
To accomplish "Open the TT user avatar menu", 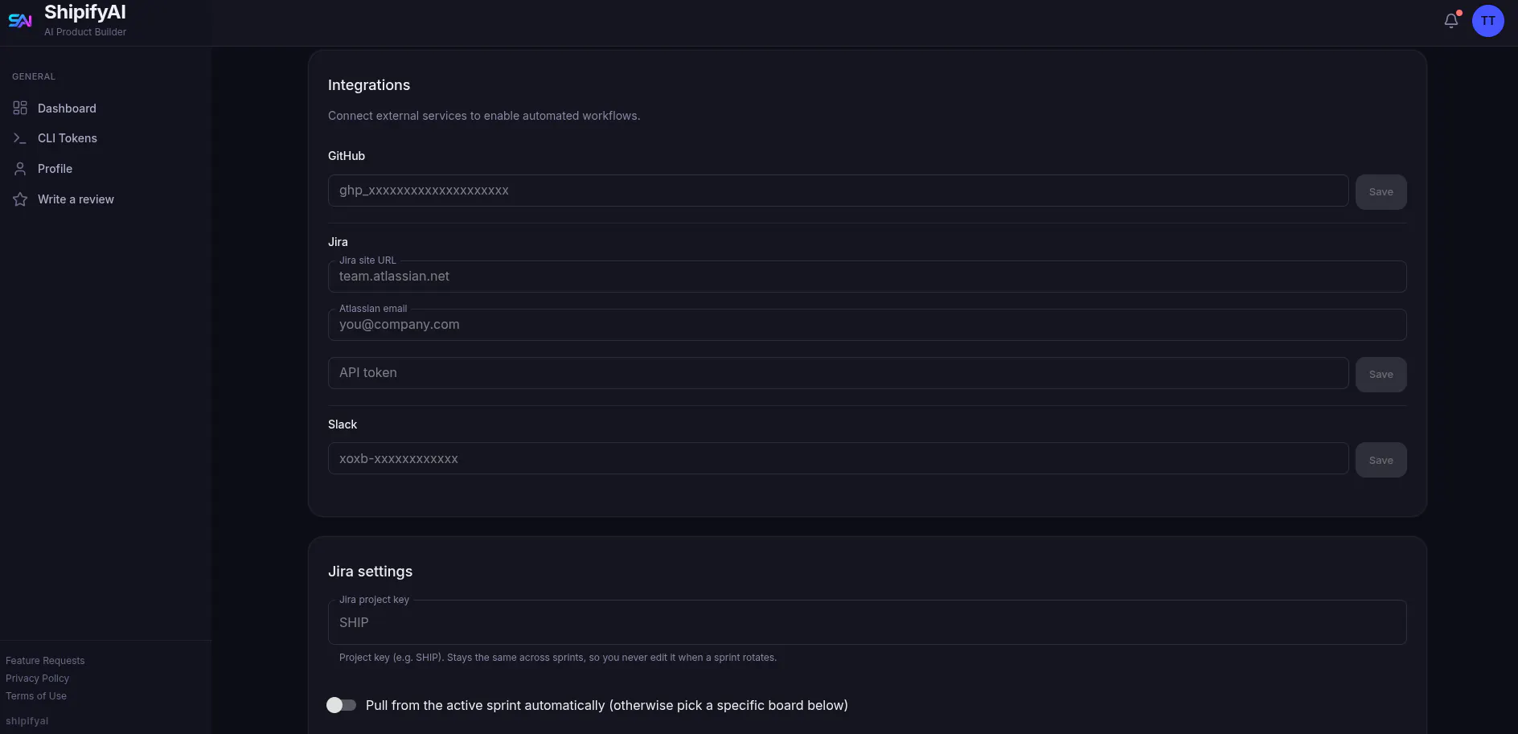I will click(x=1488, y=21).
